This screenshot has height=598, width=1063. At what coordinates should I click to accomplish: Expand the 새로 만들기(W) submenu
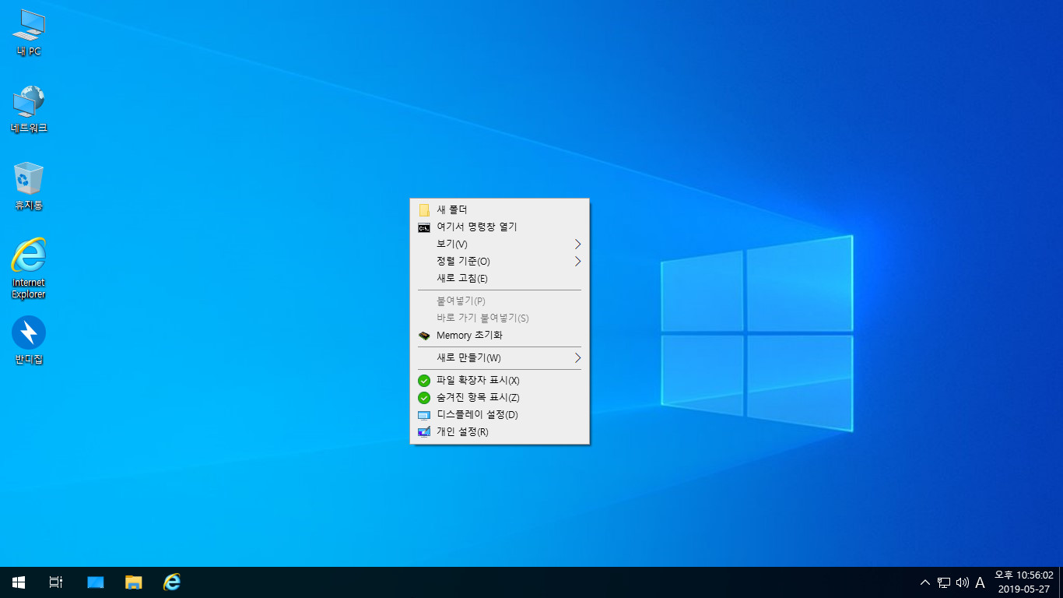point(500,357)
